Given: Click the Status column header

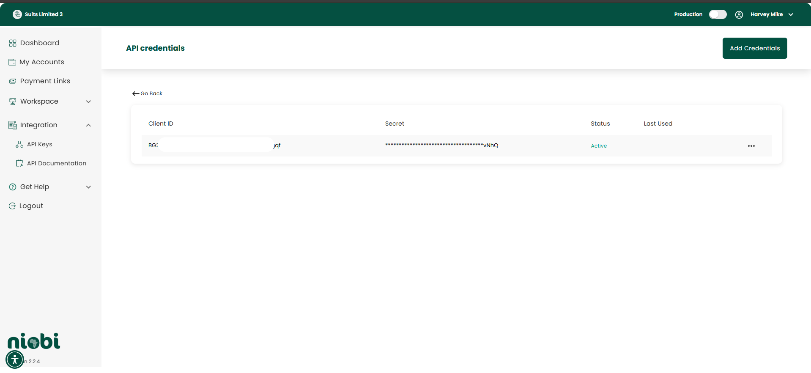Looking at the screenshot, I should [600, 123].
